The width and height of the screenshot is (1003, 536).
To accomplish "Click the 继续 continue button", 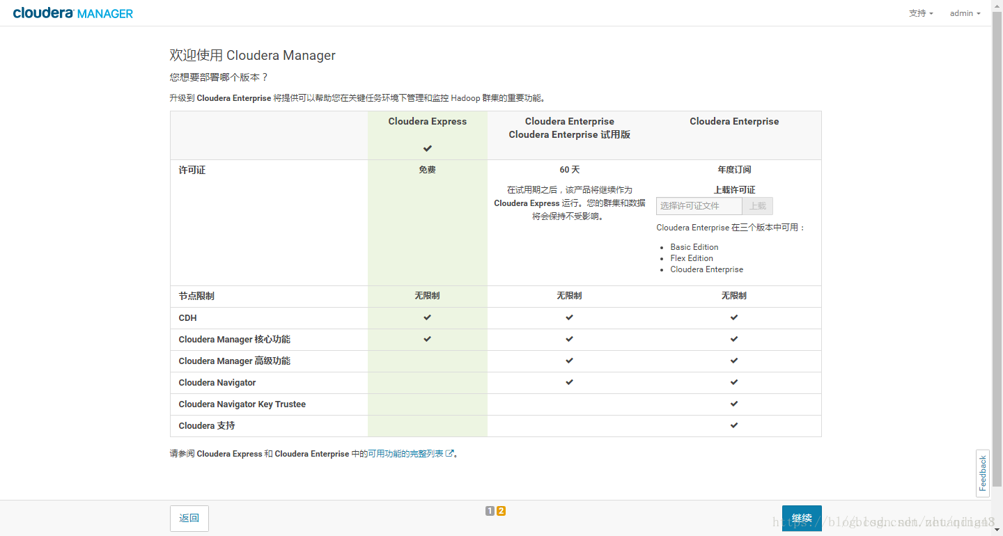I will click(x=802, y=519).
